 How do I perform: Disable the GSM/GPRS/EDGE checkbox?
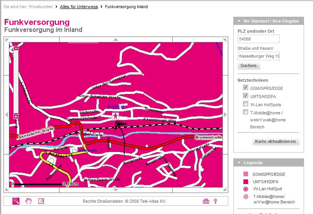245,88
